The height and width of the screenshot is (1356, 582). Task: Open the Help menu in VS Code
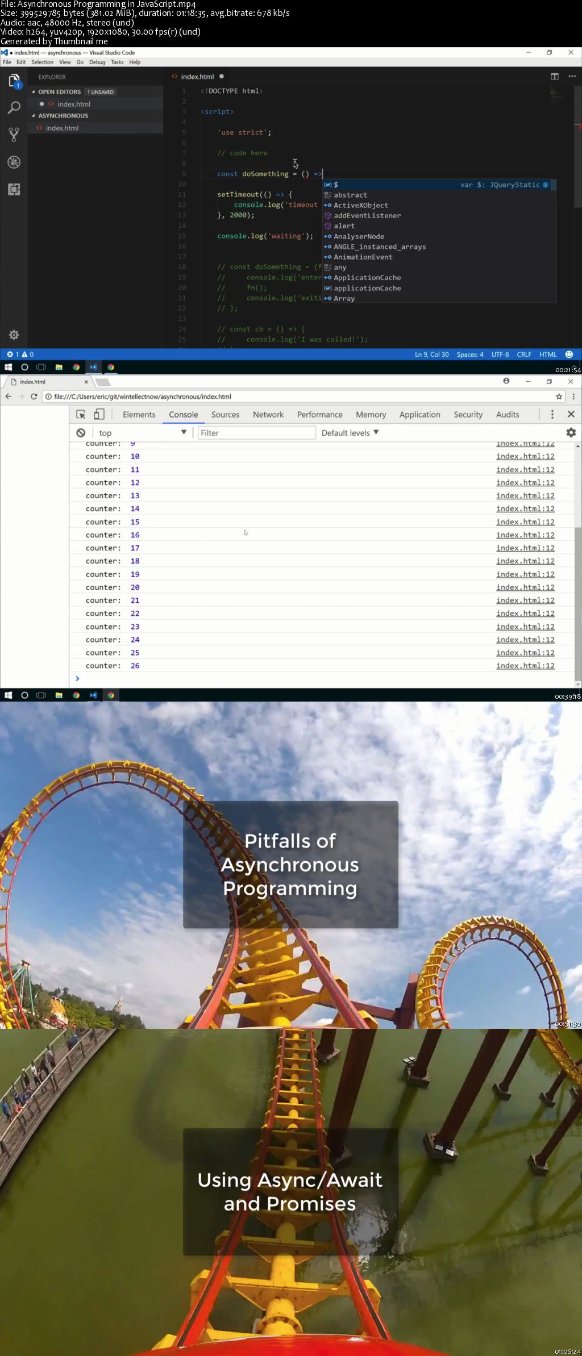coord(135,62)
